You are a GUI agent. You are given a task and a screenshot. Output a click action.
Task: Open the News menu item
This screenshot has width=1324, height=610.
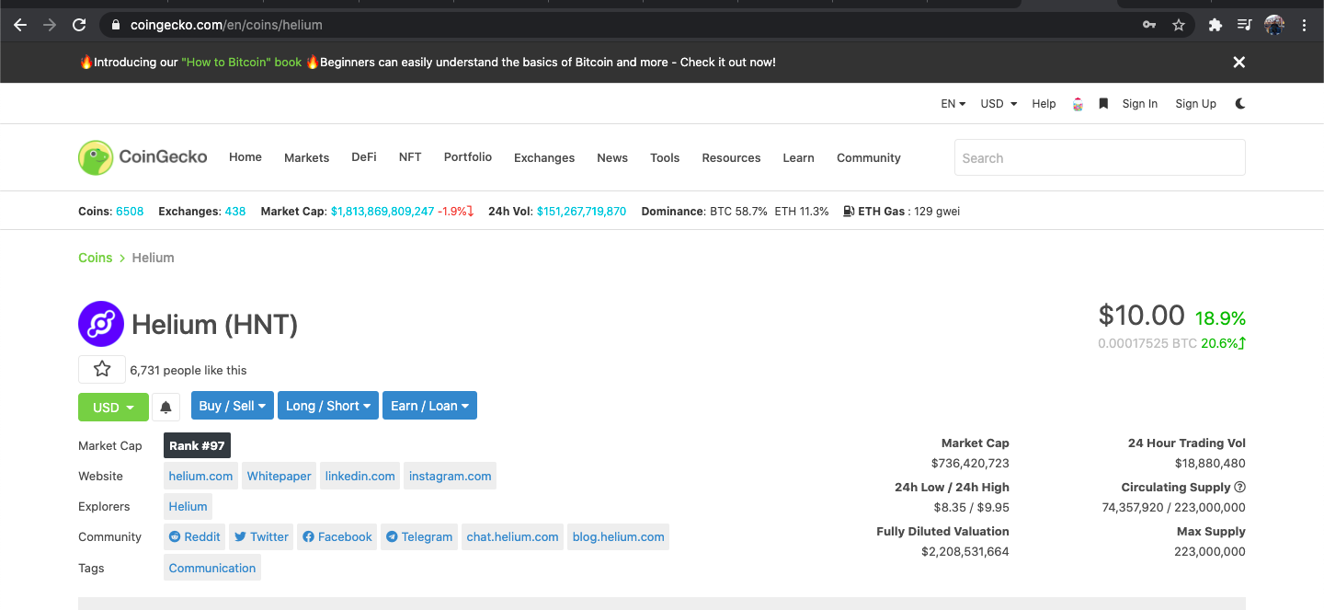click(612, 157)
